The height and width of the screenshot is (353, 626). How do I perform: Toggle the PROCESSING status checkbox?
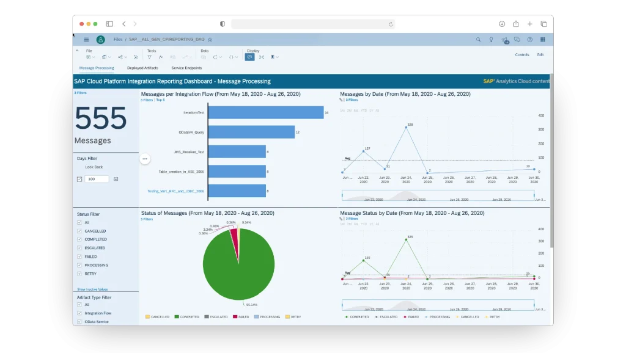pyautogui.click(x=79, y=265)
